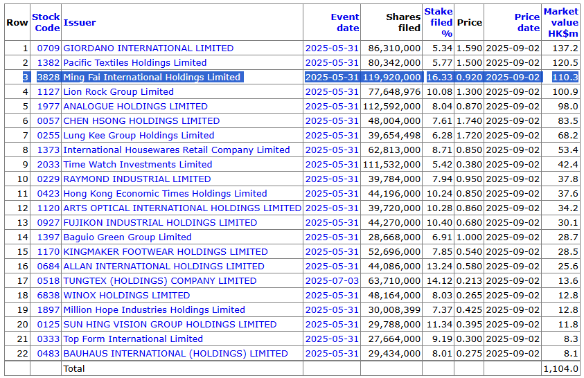Viewport: 584px width, 378px height.
Task: Open FUJIKON INDUSTRIAL HOLDINGS LIMITED link
Action: [160, 222]
